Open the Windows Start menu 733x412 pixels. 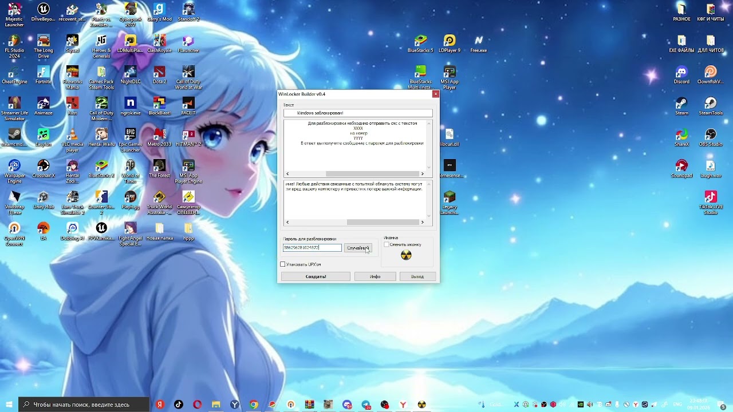point(9,405)
